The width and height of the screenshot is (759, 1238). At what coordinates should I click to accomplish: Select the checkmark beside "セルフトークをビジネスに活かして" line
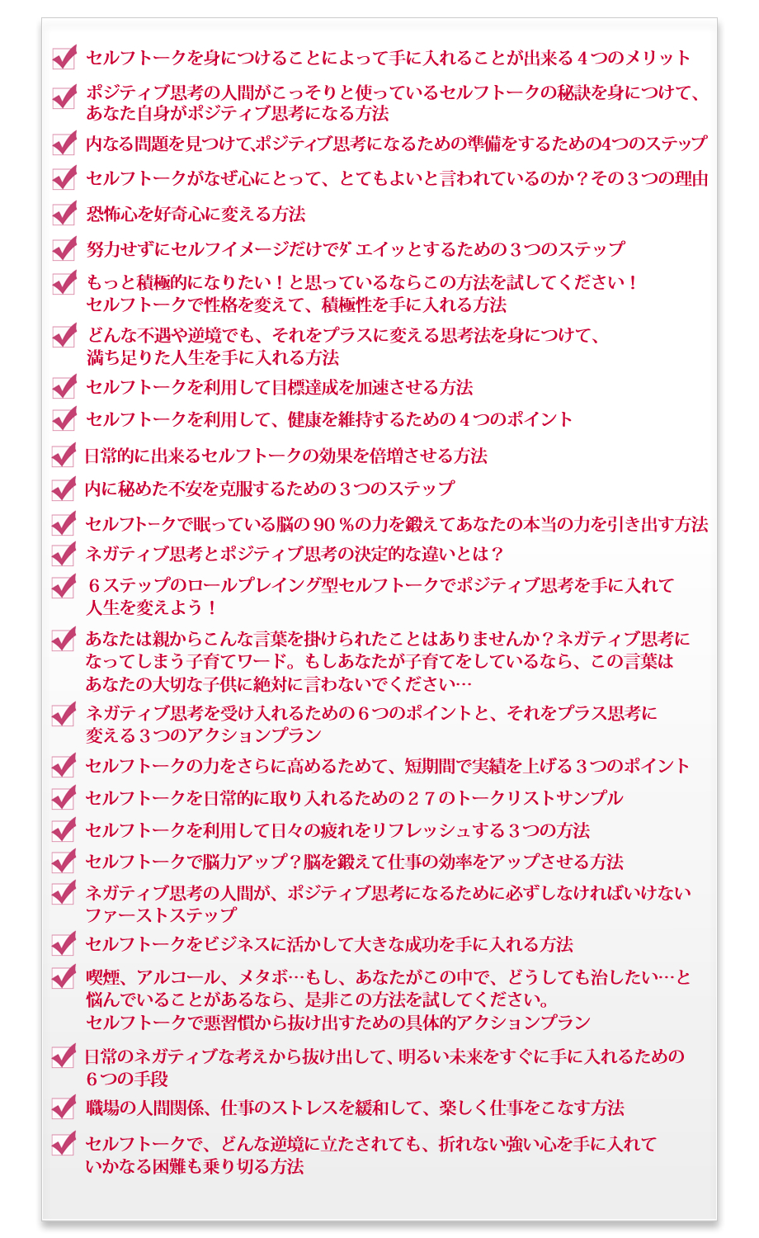(64, 944)
